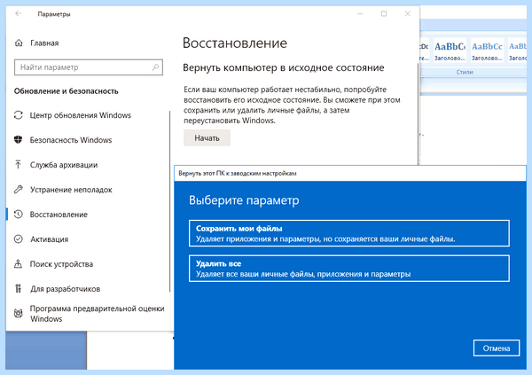Click the Найти параметр search field
Image resolution: width=532 pixels, height=375 pixels.
89,67
